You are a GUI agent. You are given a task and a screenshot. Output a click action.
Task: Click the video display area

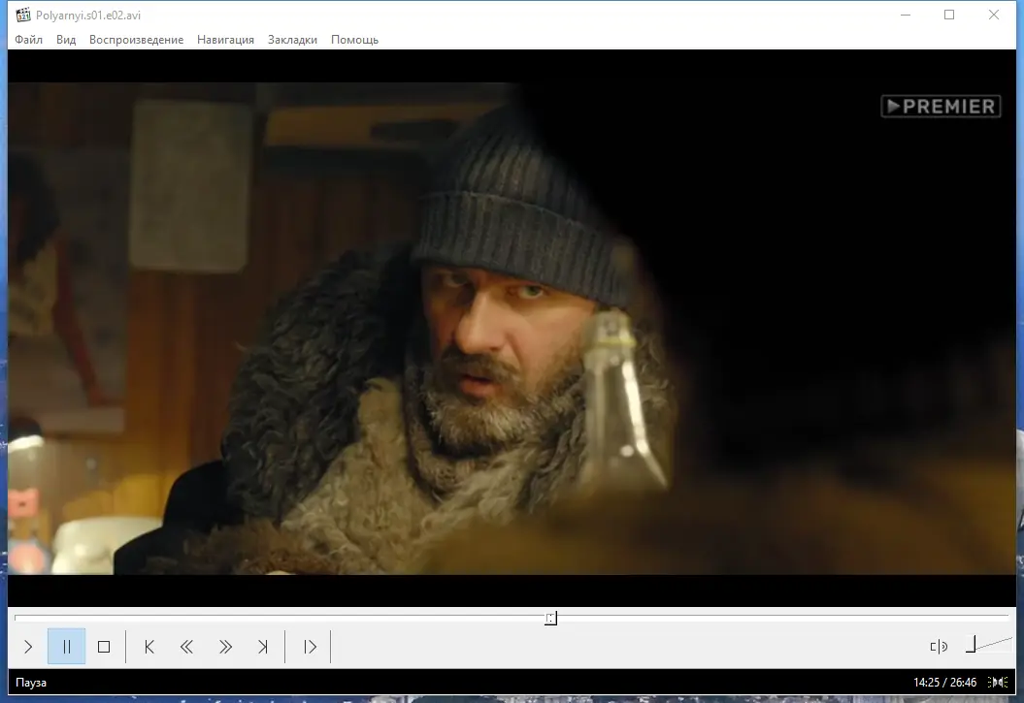point(512,328)
